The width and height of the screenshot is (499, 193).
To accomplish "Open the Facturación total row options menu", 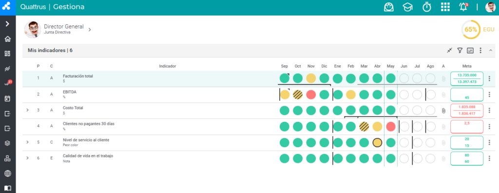I will point(489,78).
